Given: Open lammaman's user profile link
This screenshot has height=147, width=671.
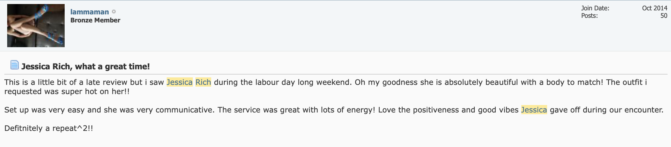Looking at the screenshot, I should click(x=89, y=12).
